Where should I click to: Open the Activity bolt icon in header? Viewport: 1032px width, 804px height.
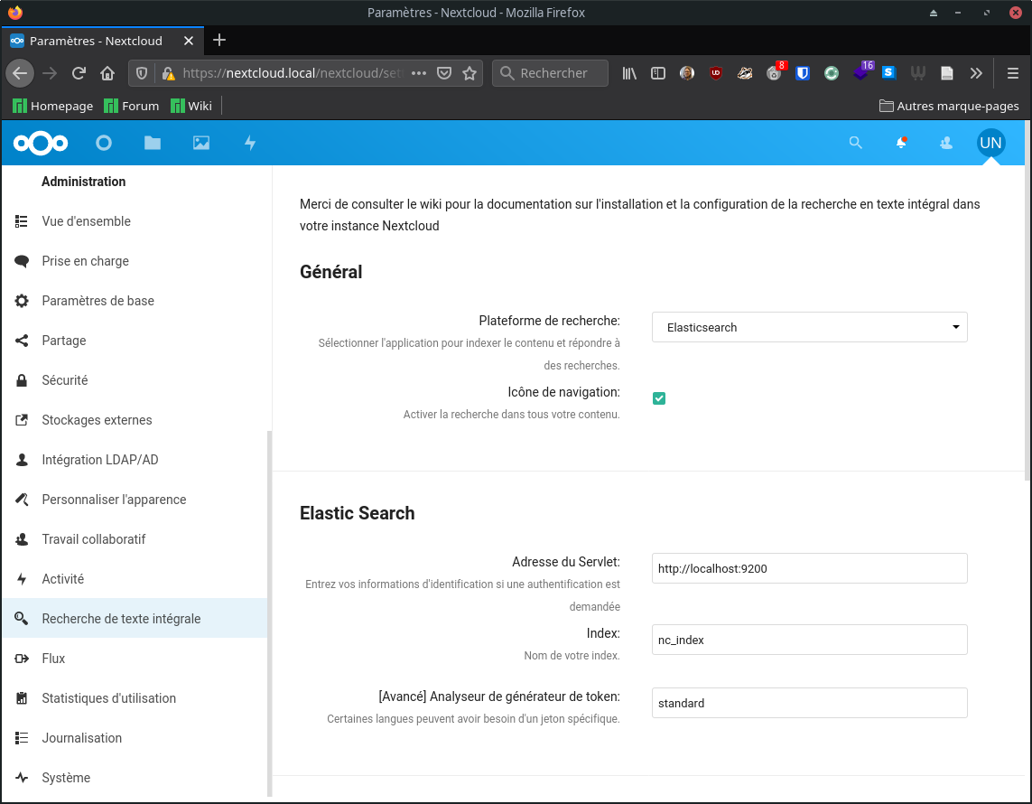(x=250, y=143)
